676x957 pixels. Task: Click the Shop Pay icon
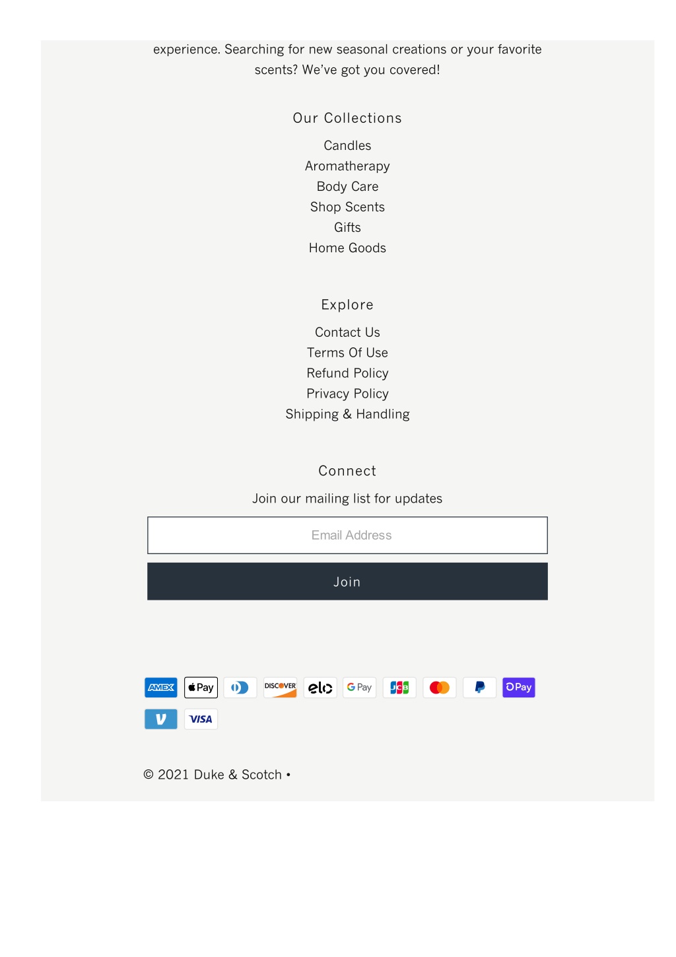pyautogui.click(x=519, y=688)
